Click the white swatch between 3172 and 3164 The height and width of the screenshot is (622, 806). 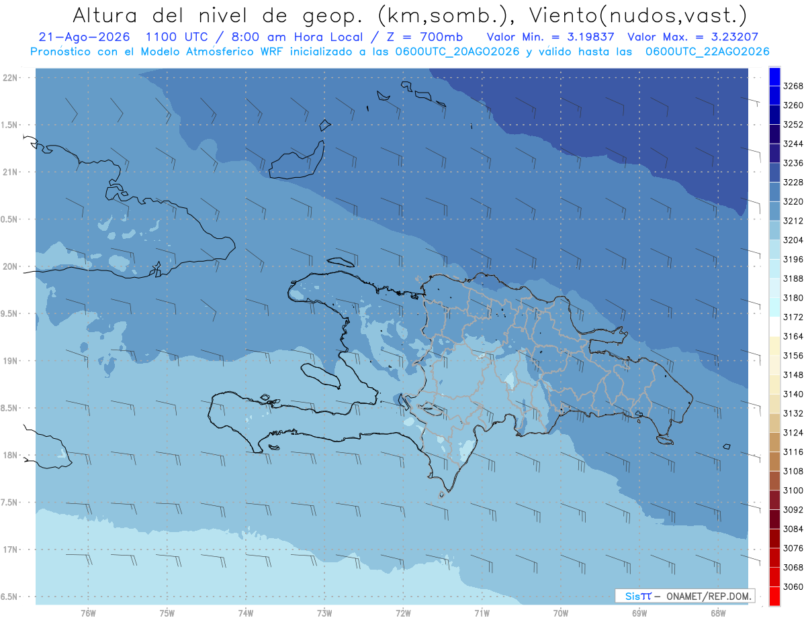tap(774, 326)
